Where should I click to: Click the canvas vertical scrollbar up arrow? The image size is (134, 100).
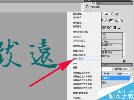[x=83, y=5]
